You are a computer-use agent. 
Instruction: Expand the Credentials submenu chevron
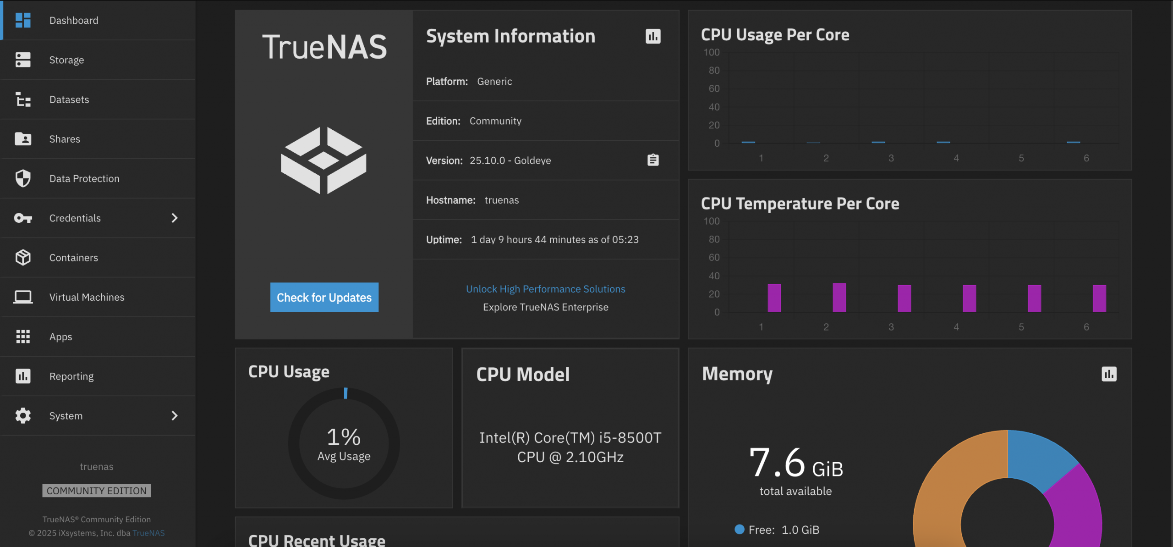tap(174, 218)
